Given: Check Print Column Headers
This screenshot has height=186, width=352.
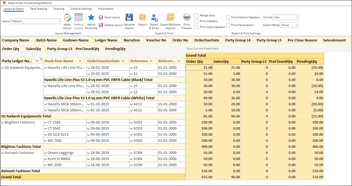Looking at the screenshot, I should pyautogui.click(x=228, y=17).
